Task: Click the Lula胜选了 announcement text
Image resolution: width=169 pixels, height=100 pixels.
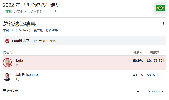Action: click(21, 41)
